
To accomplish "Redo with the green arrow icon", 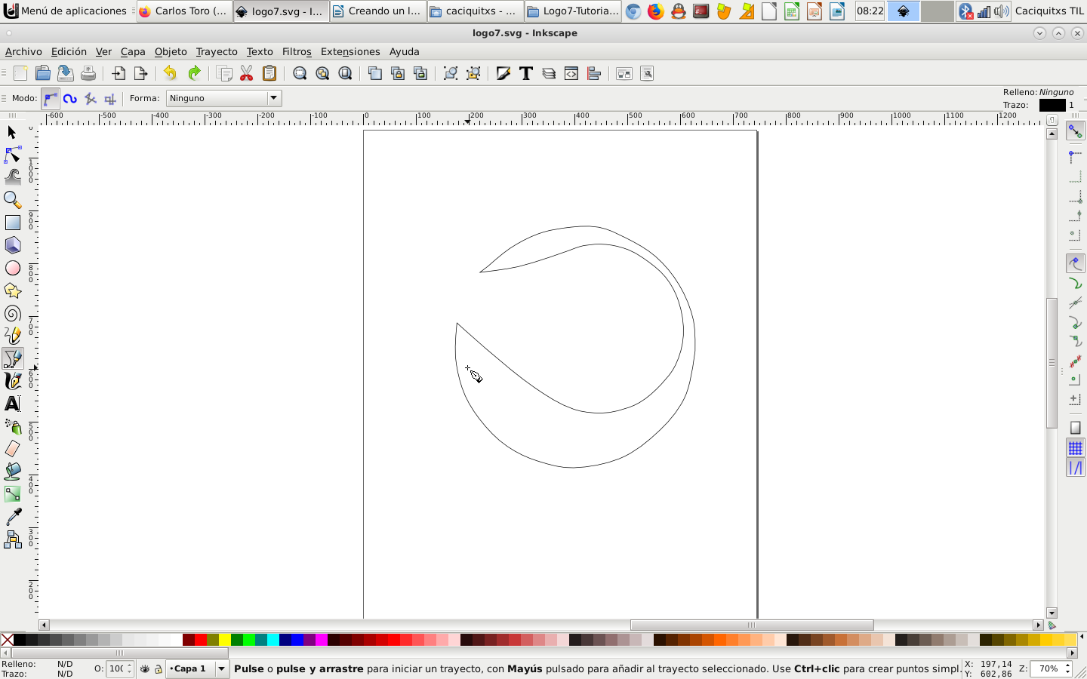I will [194, 73].
